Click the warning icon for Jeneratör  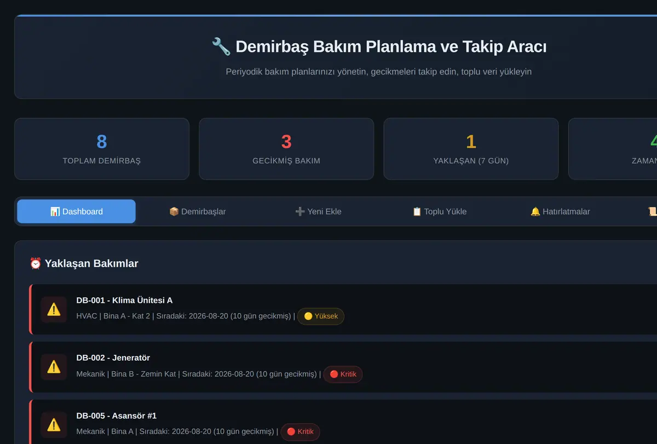(54, 367)
